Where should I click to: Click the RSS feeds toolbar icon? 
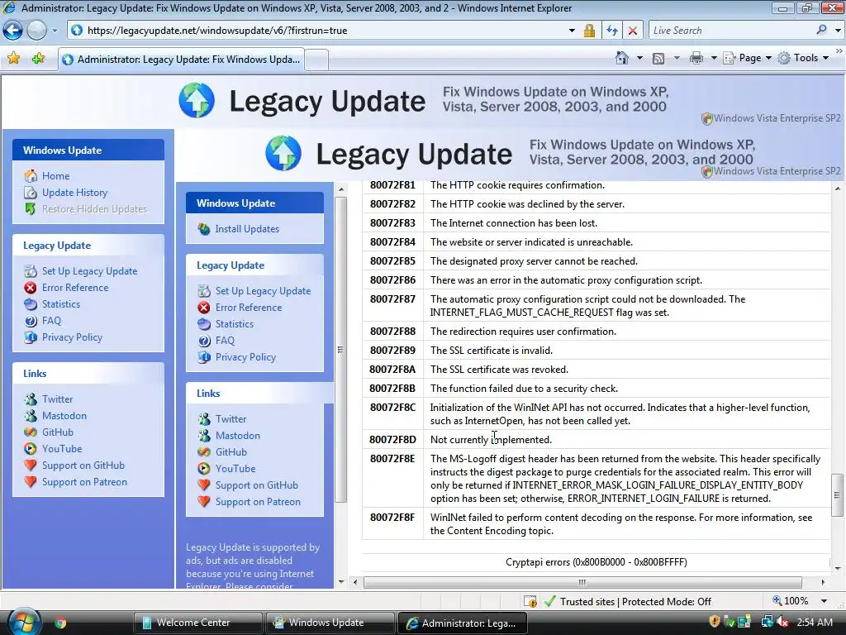pyautogui.click(x=658, y=59)
